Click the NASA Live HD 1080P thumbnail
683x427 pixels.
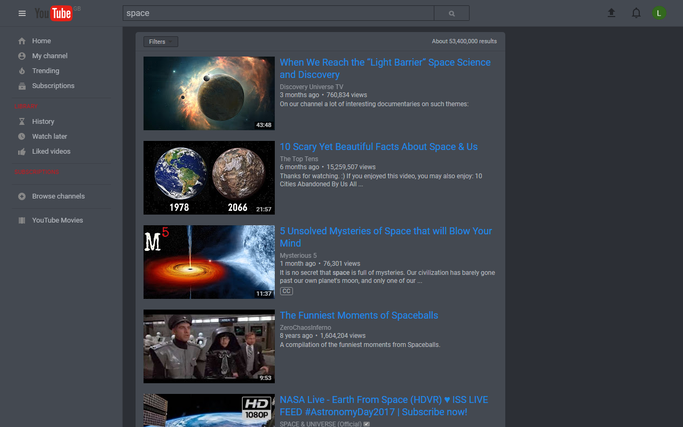[209, 410]
